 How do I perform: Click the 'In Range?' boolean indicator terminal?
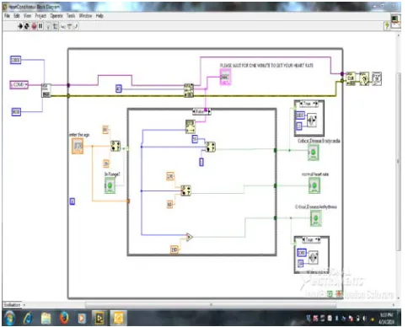tap(110, 185)
